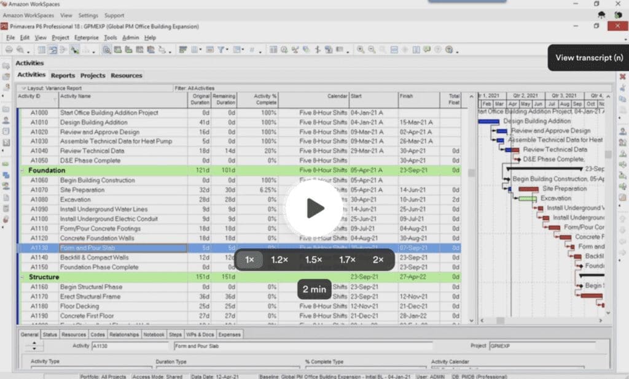Open Print Preview from the toolbar
The image size is (629, 379).
(20, 50)
